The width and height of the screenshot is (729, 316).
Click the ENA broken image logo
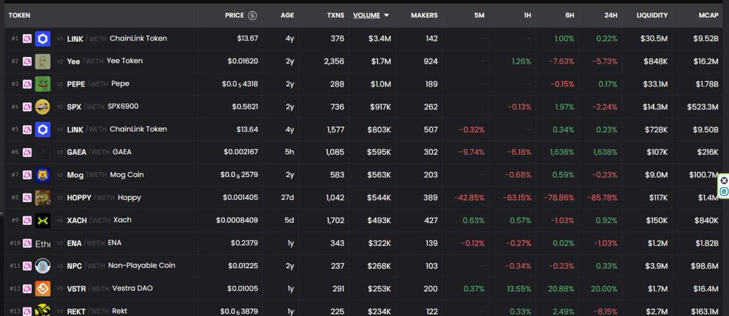(x=43, y=243)
